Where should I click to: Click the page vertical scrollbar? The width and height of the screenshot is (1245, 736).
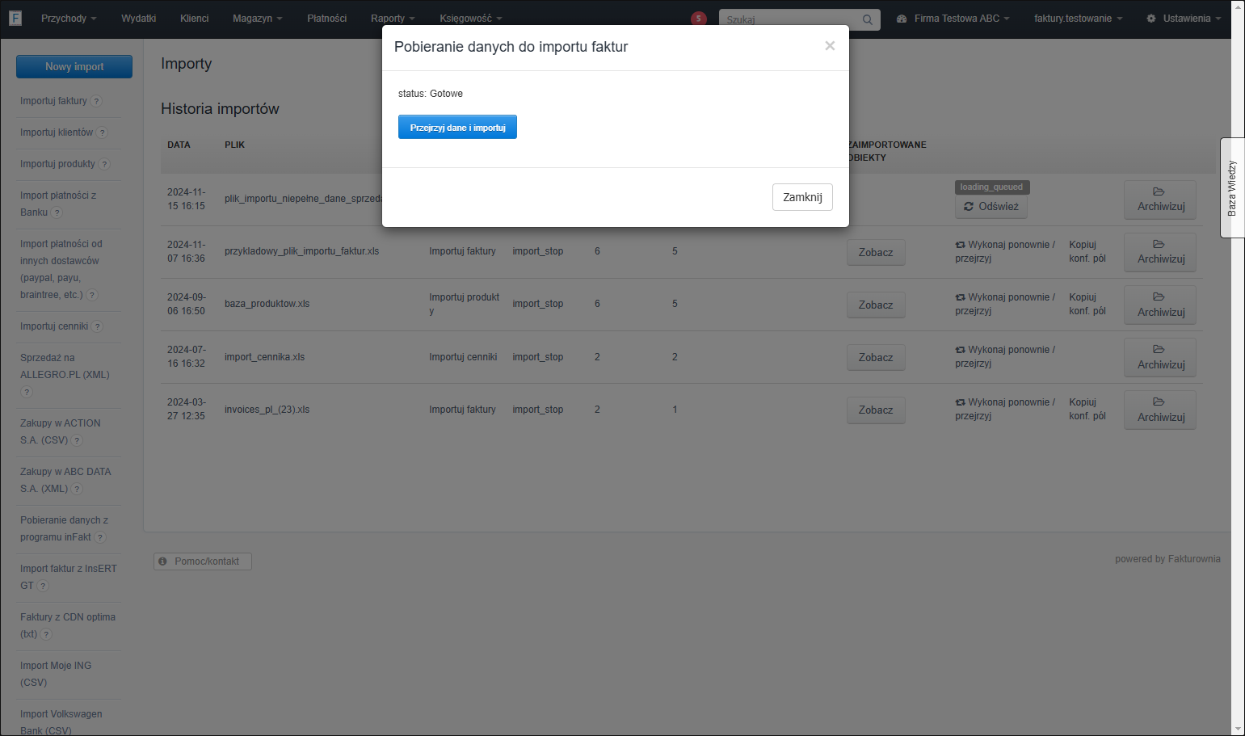click(x=1238, y=368)
